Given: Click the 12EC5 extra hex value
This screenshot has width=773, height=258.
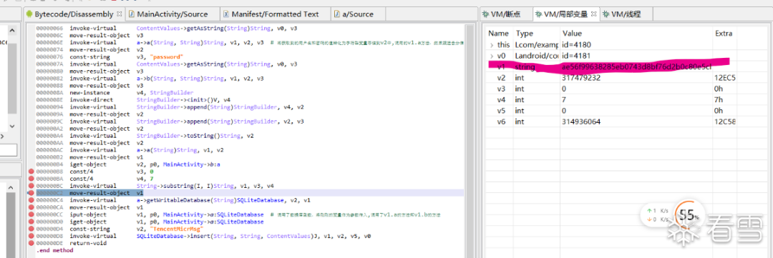Looking at the screenshot, I should pyautogui.click(x=725, y=78).
